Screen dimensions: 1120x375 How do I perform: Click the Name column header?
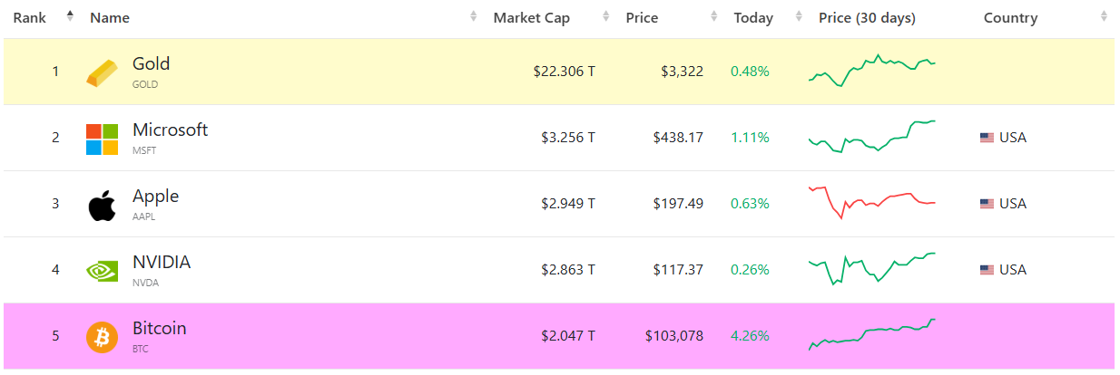click(x=110, y=18)
